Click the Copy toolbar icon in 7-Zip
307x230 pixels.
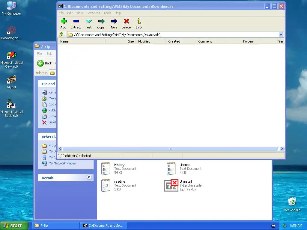point(101,21)
